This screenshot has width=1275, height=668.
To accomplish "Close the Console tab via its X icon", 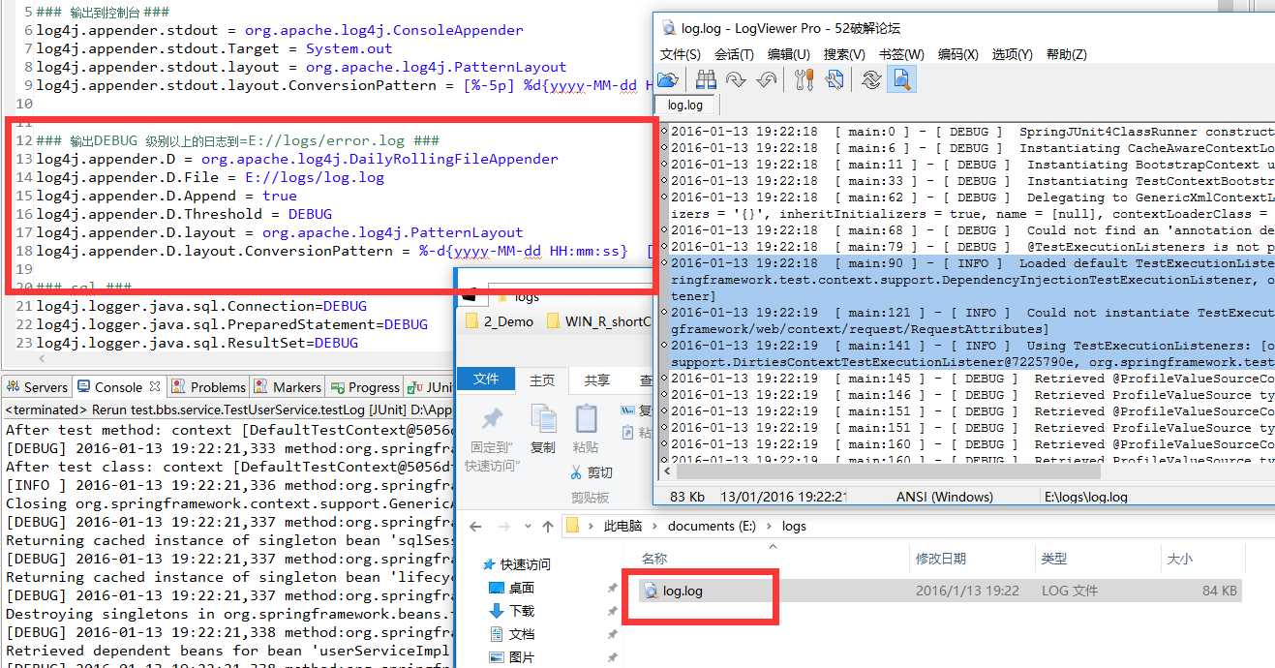I will click(x=154, y=386).
